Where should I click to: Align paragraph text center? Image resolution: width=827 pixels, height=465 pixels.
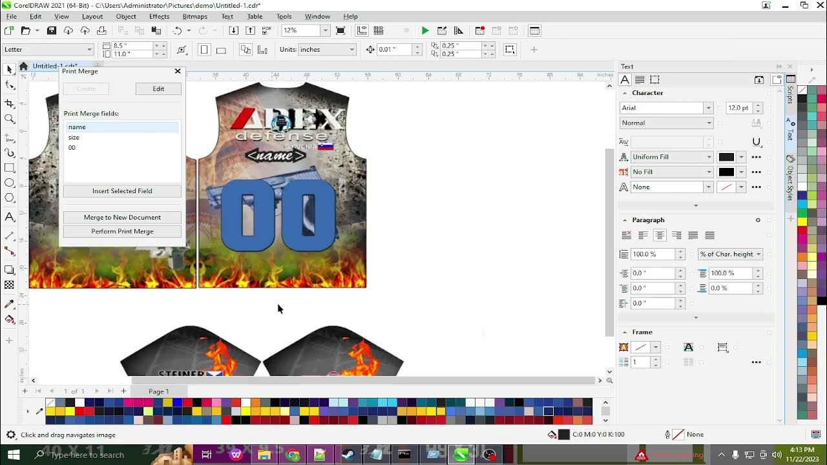[x=660, y=235]
